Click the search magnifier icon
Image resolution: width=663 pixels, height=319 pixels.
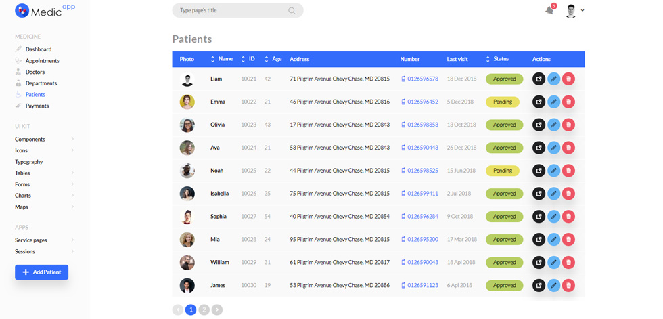tap(292, 11)
